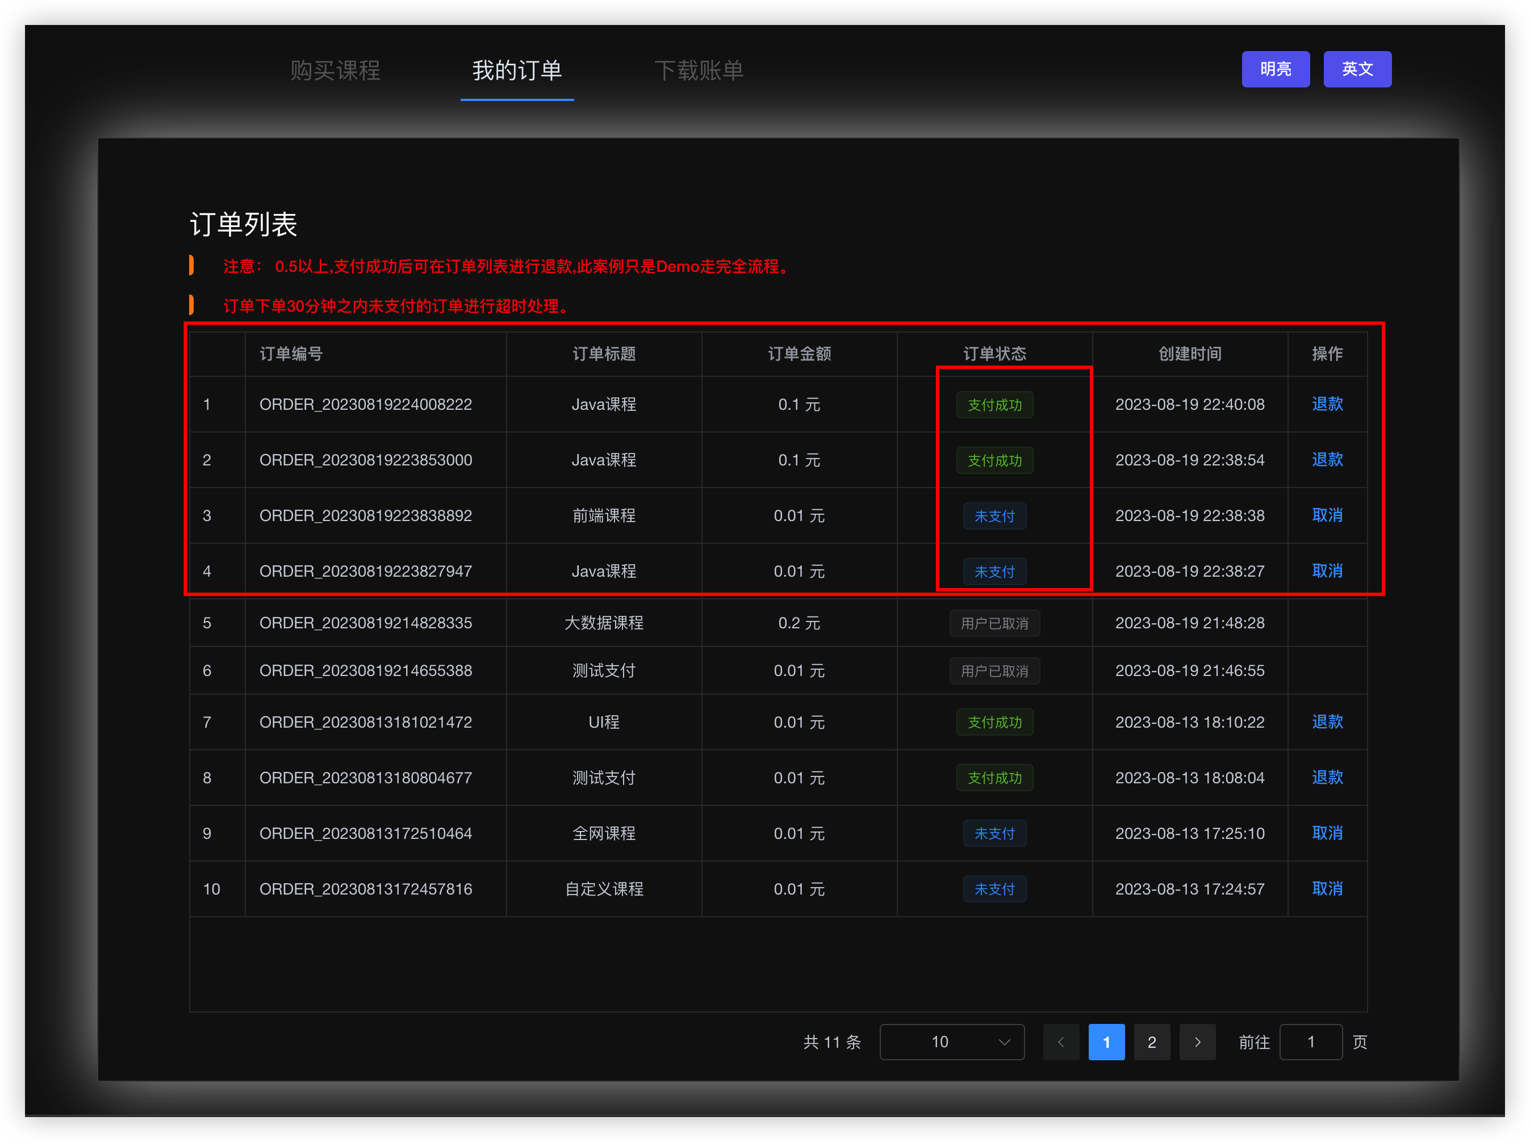Screen dimensions: 1530x1142
Task: Click 退款 for order ending 223853000
Action: [1327, 460]
